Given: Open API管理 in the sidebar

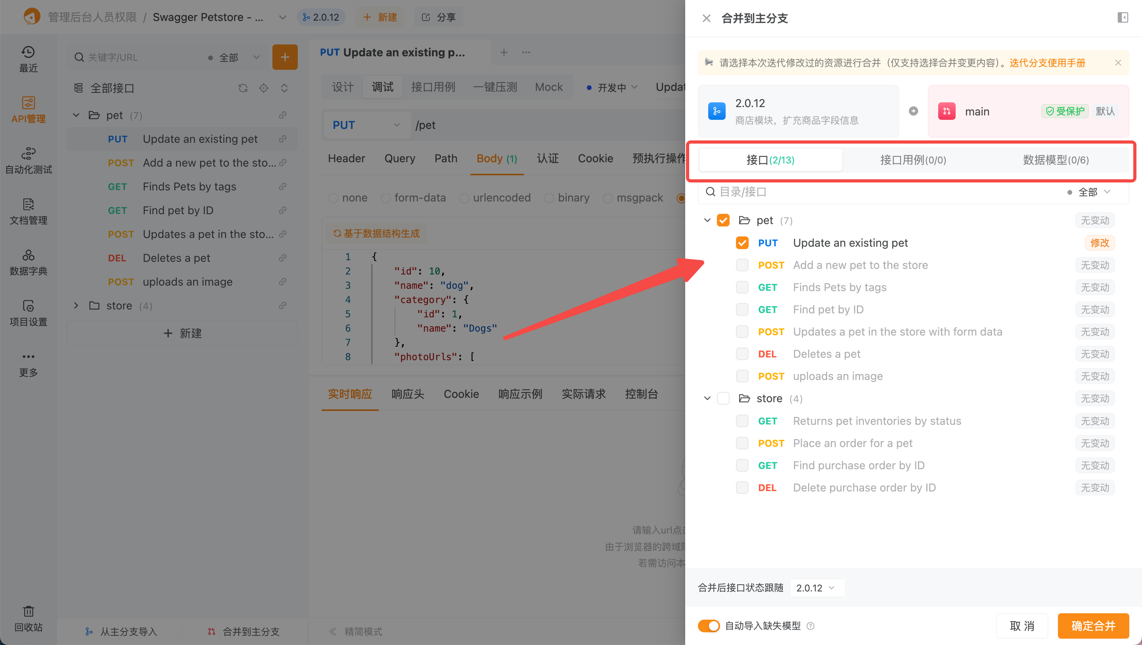Looking at the screenshot, I should (x=29, y=109).
